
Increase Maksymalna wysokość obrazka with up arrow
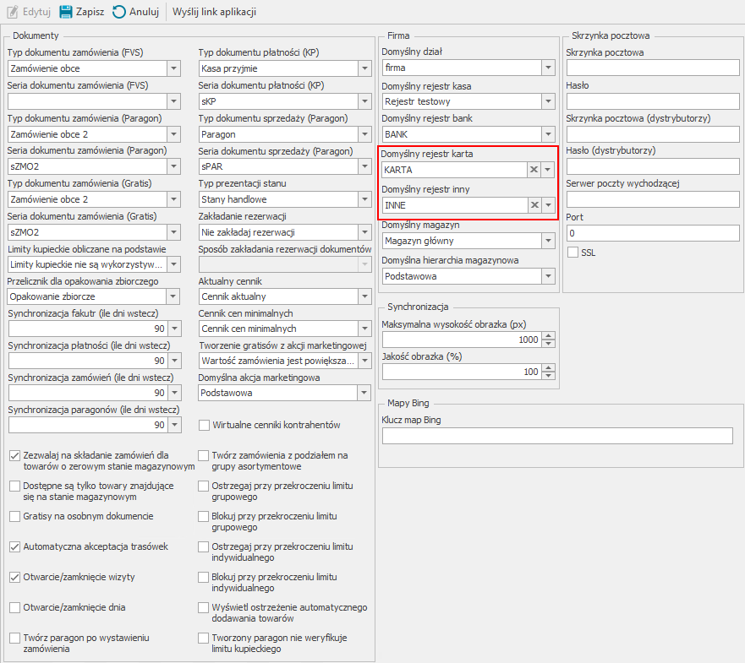(x=548, y=335)
